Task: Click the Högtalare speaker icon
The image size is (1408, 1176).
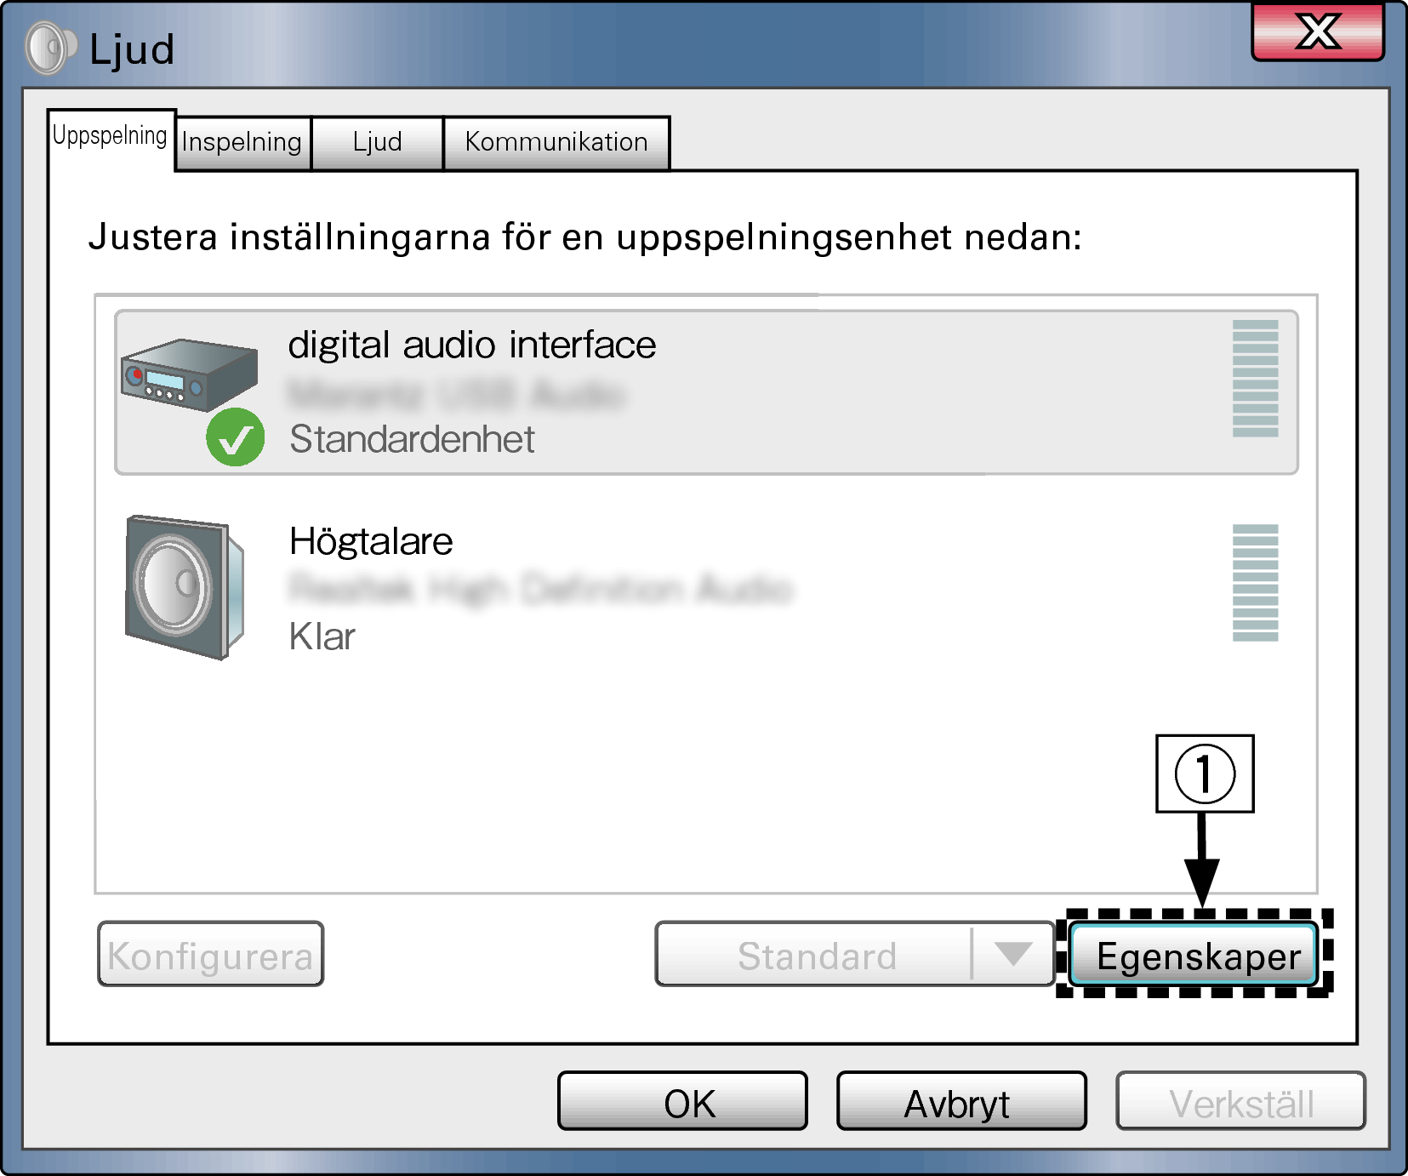Action: [x=185, y=586]
